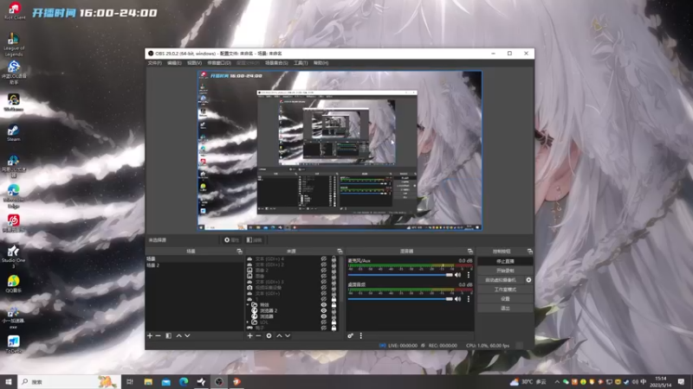Pop out the audio mixer (混音器) dock
This screenshot has width=693, height=389.
point(470,251)
